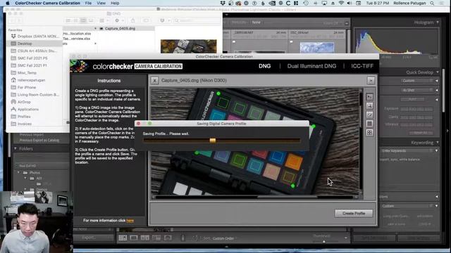
Task: Remove image with X button beside Capture_0405.dng
Action: (x=154, y=81)
